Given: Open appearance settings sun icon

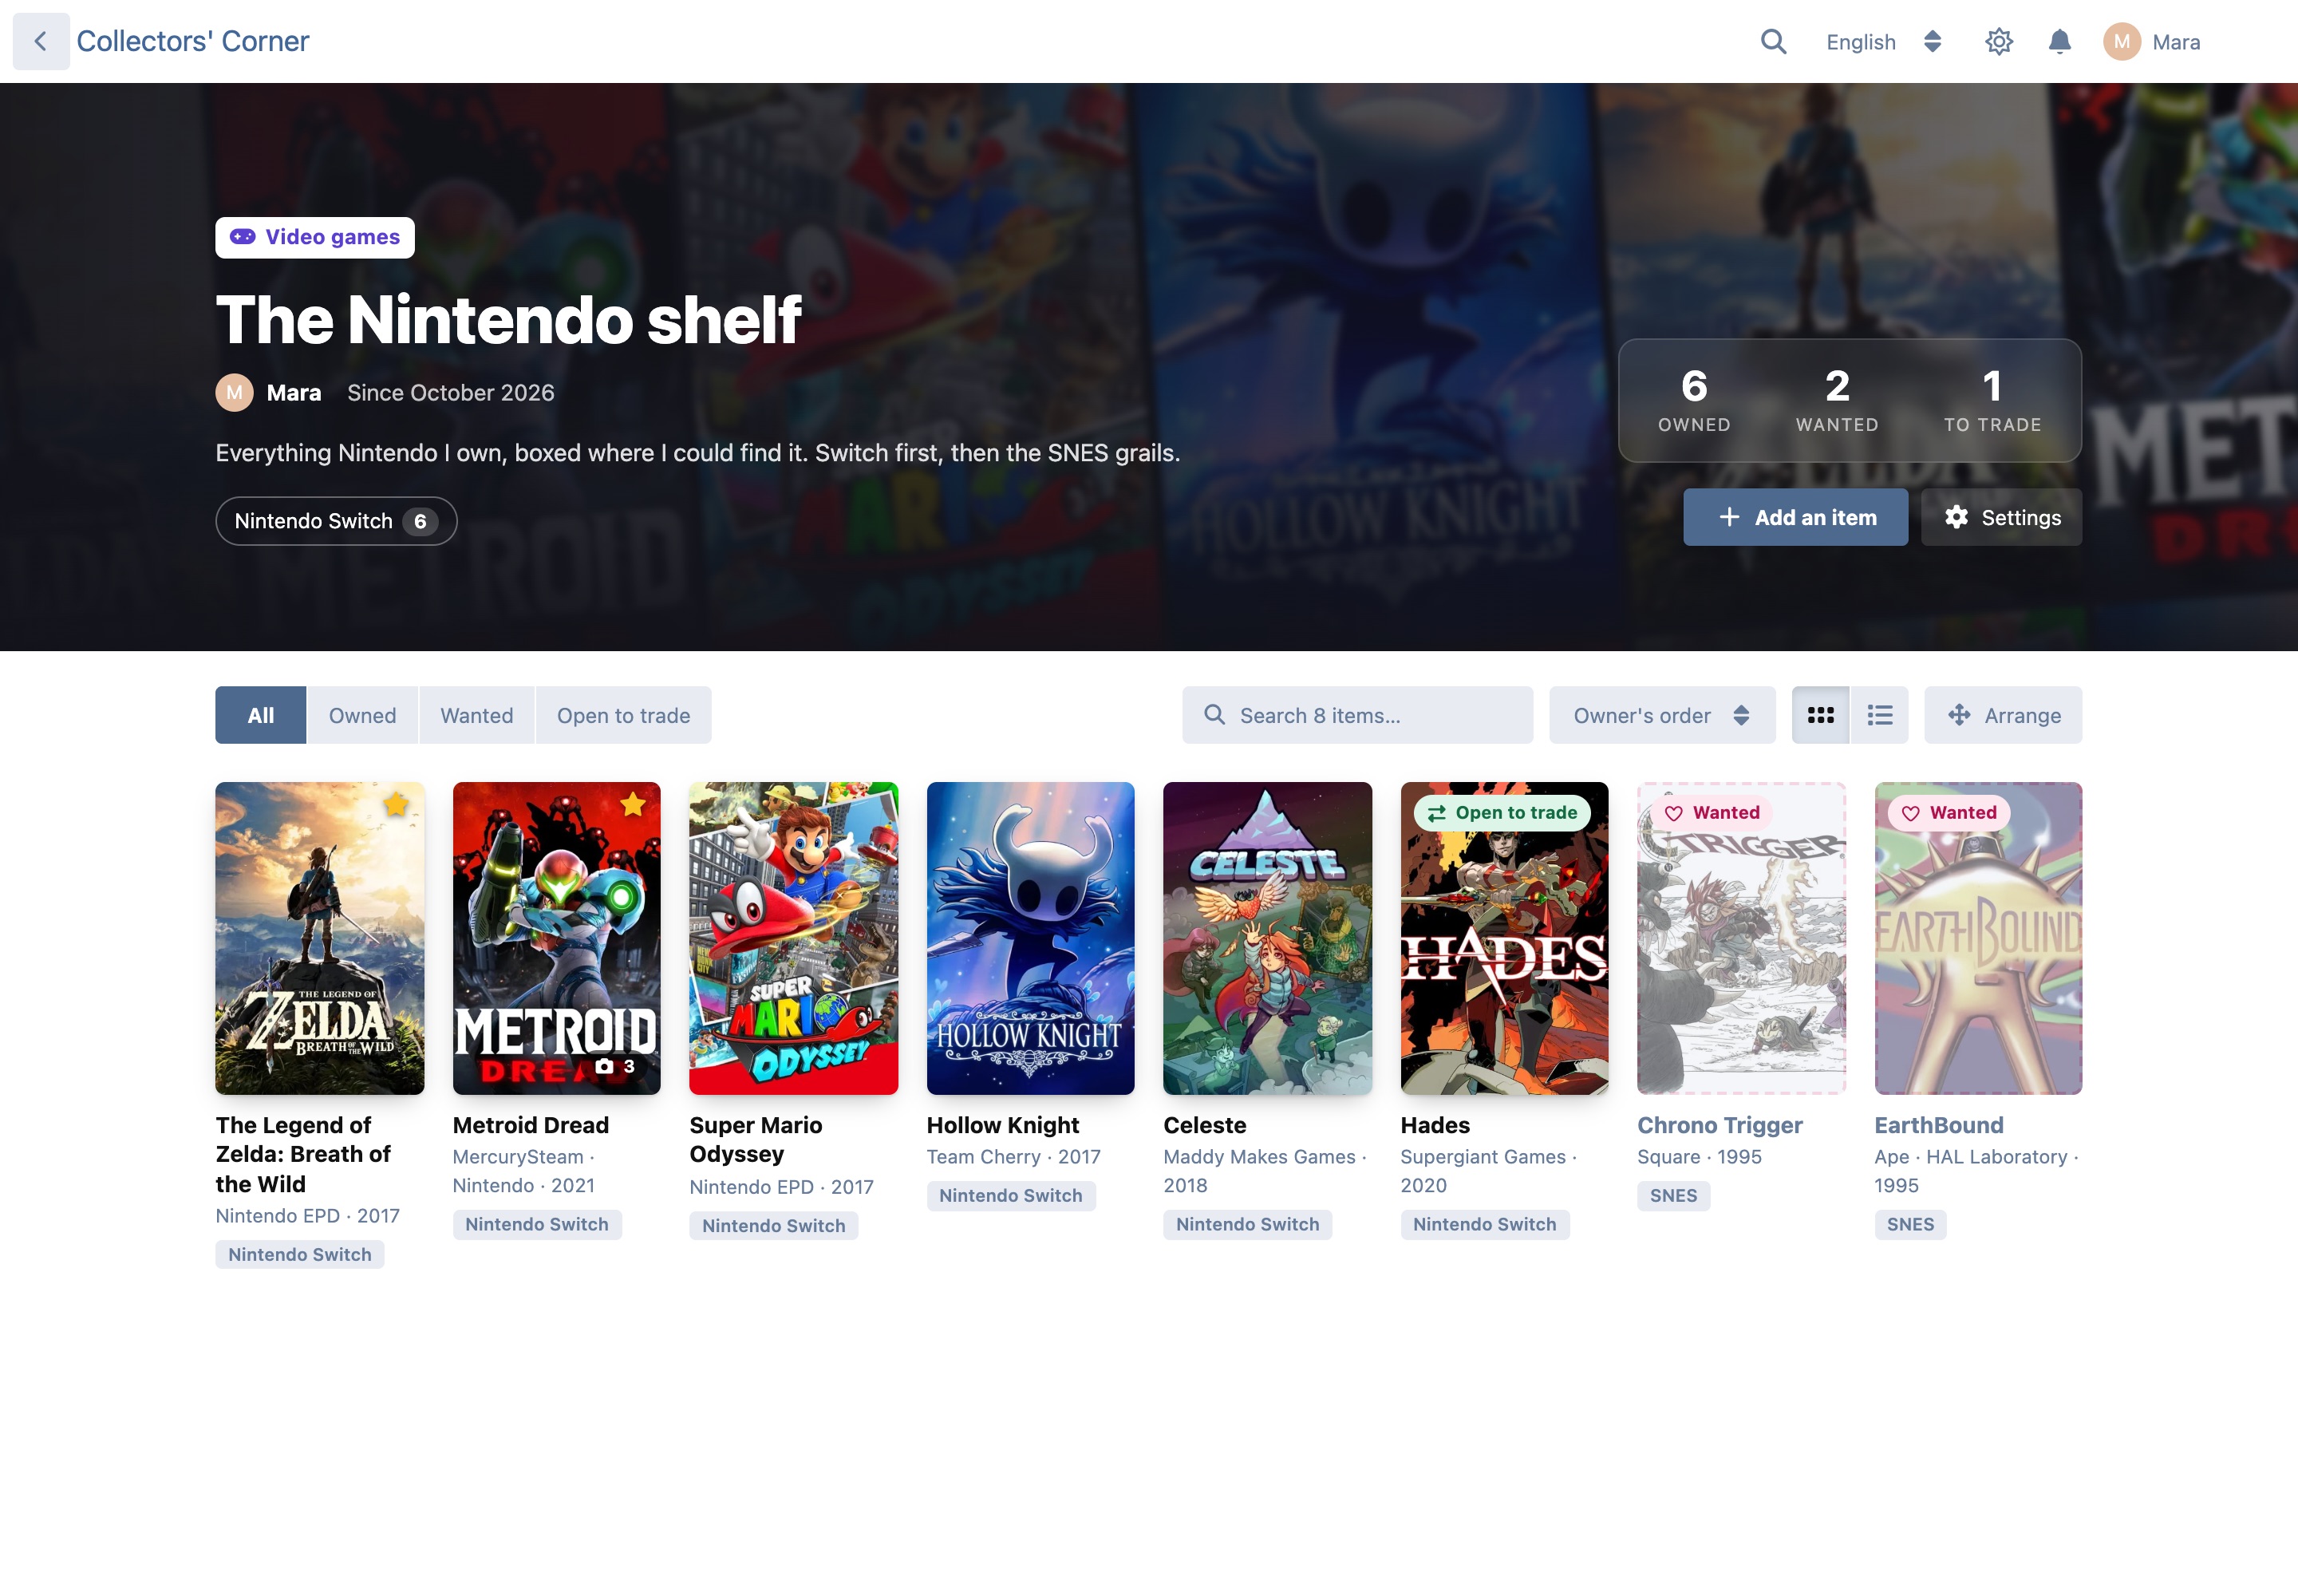Looking at the screenshot, I should pyautogui.click(x=1998, y=41).
